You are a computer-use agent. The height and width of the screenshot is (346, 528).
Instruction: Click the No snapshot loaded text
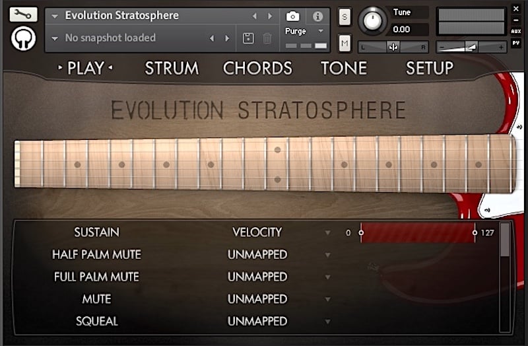coord(110,38)
